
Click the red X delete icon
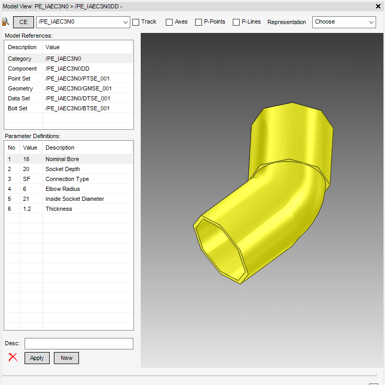click(13, 358)
